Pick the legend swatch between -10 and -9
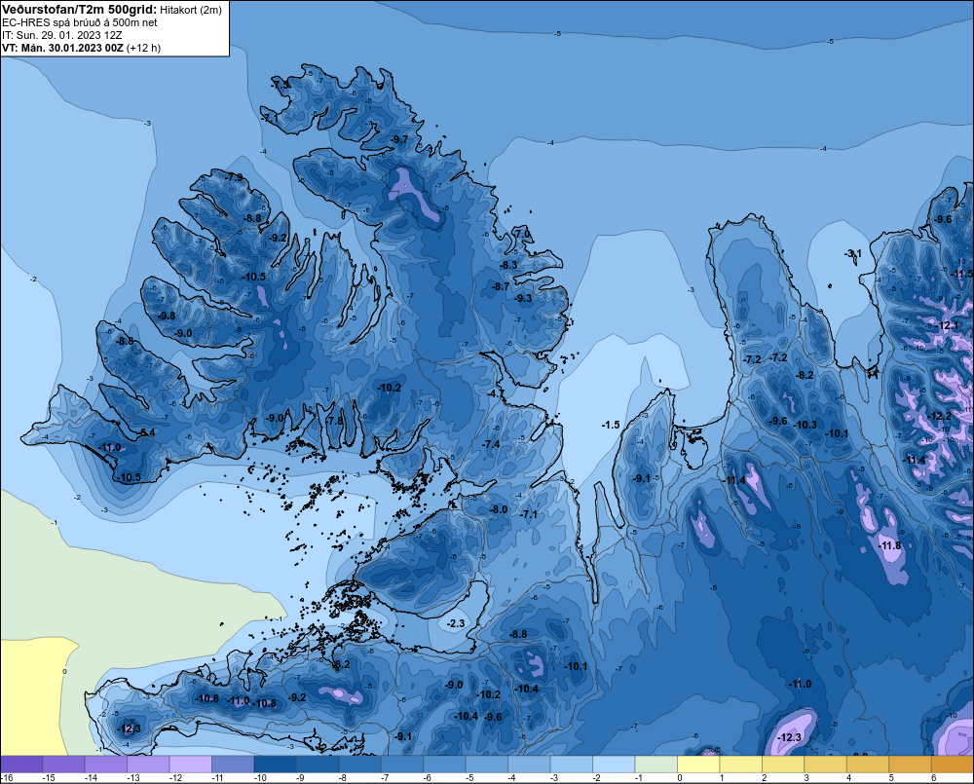Image resolution: width=974 pixels, height=784 pixels. pos(276,765)
